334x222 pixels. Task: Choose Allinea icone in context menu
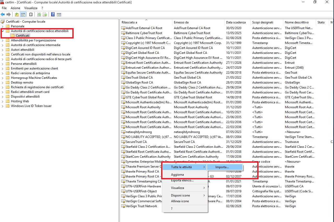(185, 201)
